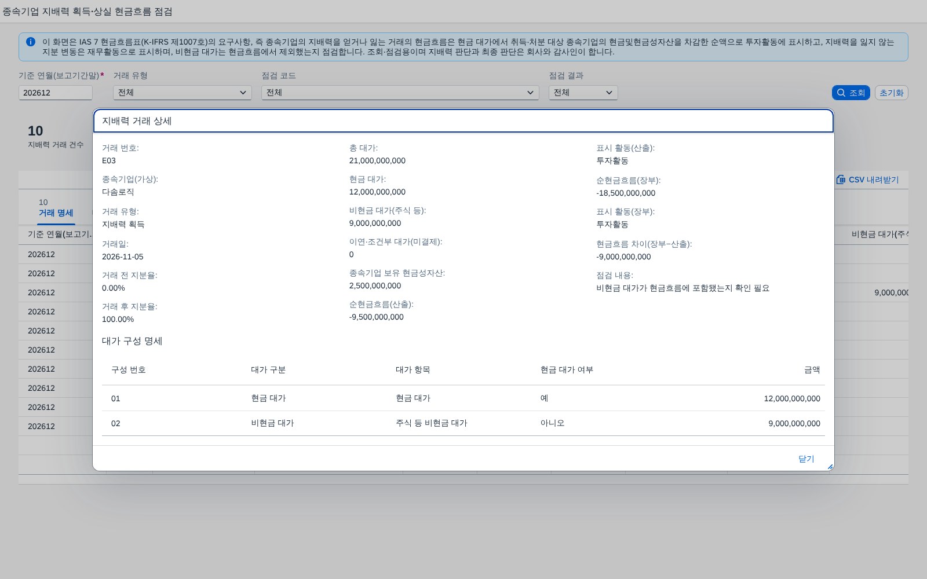Click the 금액 column header
The image size is (927, 579).
812,370
